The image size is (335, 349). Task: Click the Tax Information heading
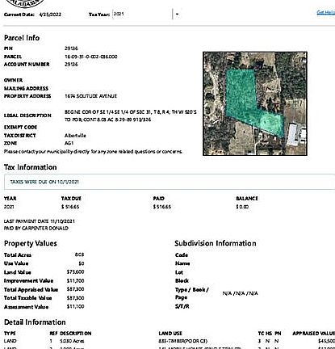coord(31,167)
